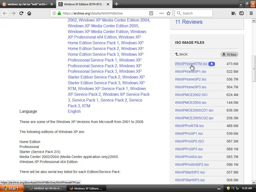
Task: Click the green secure padlock icon
Action: pos(59,13)
